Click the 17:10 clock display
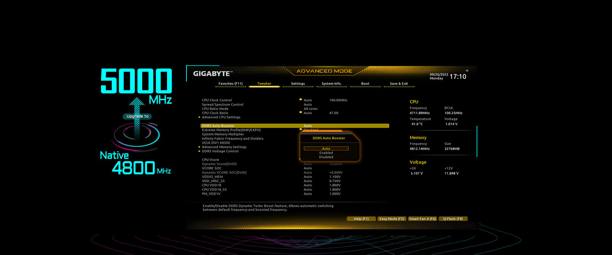The width and height of the screenshot is (612, 255). coord(458,76)
